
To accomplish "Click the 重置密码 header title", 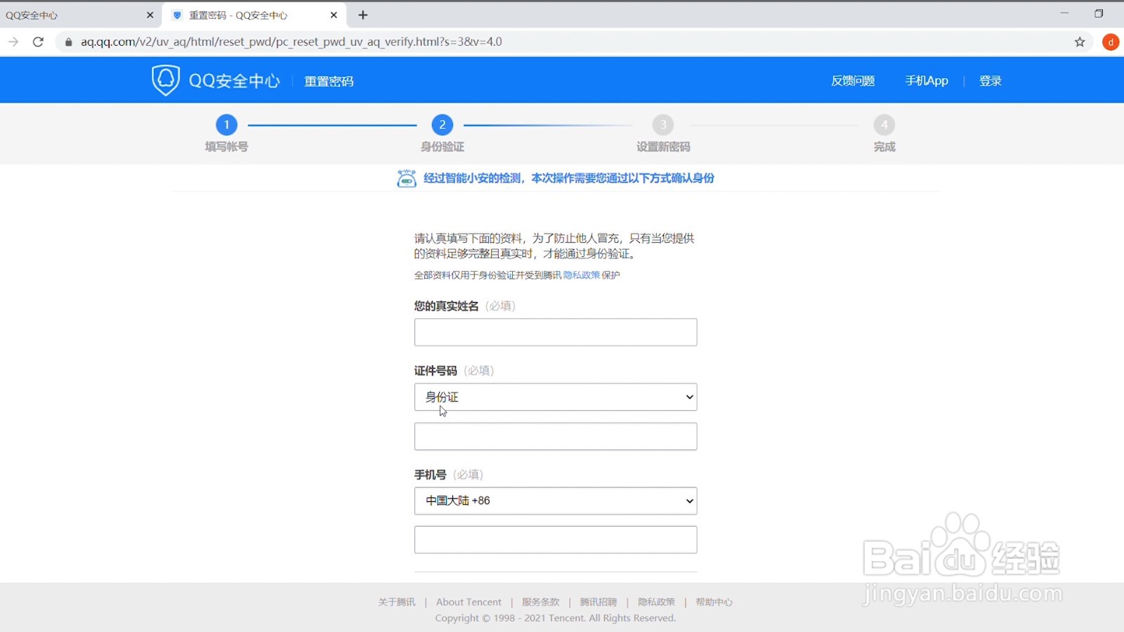I will click(329, 81).
